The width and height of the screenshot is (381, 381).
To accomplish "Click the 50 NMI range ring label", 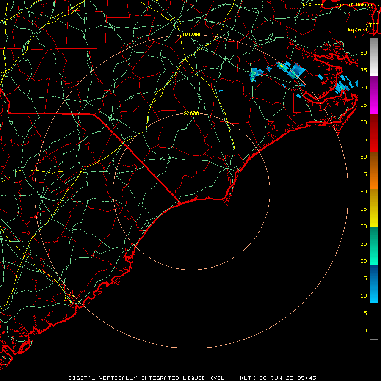I will tap(191, 113).
